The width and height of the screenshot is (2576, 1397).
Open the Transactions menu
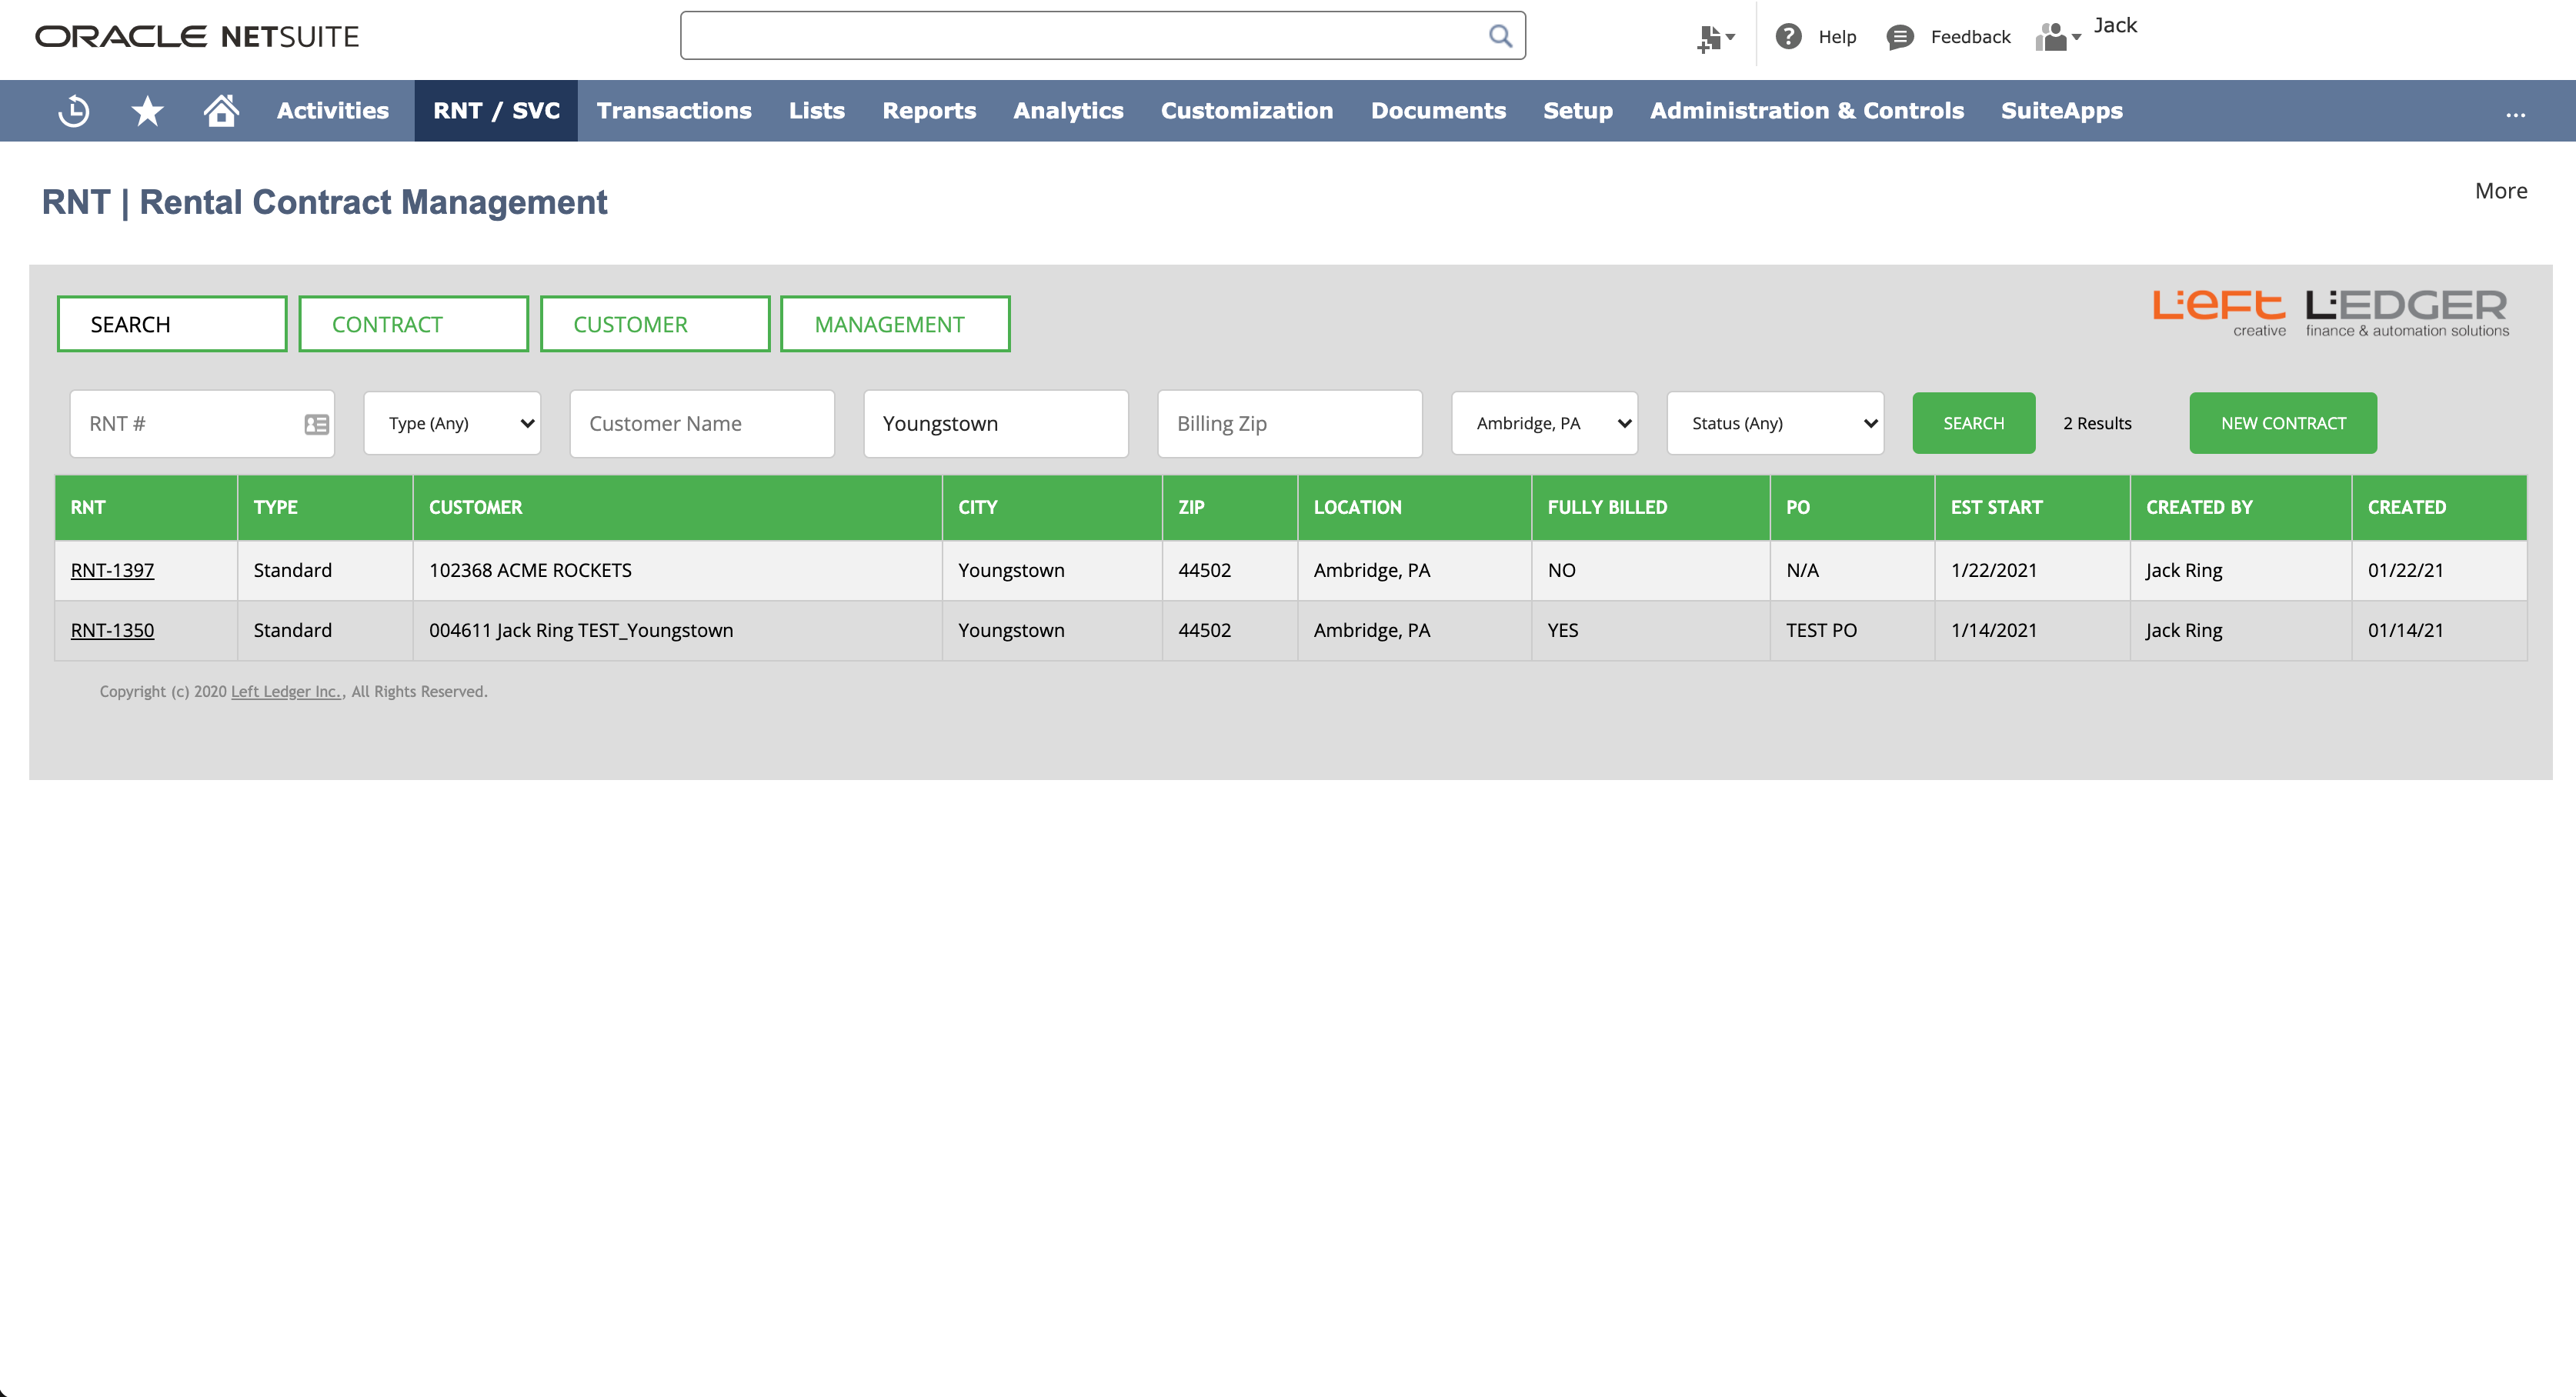click(x=673, y=111)
